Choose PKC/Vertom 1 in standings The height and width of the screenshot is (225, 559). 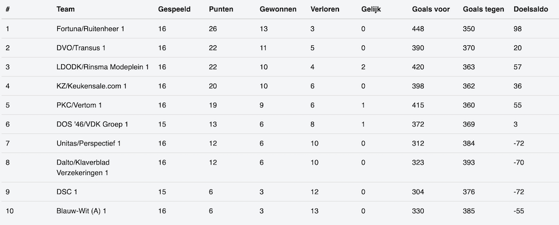click(81, 105)
